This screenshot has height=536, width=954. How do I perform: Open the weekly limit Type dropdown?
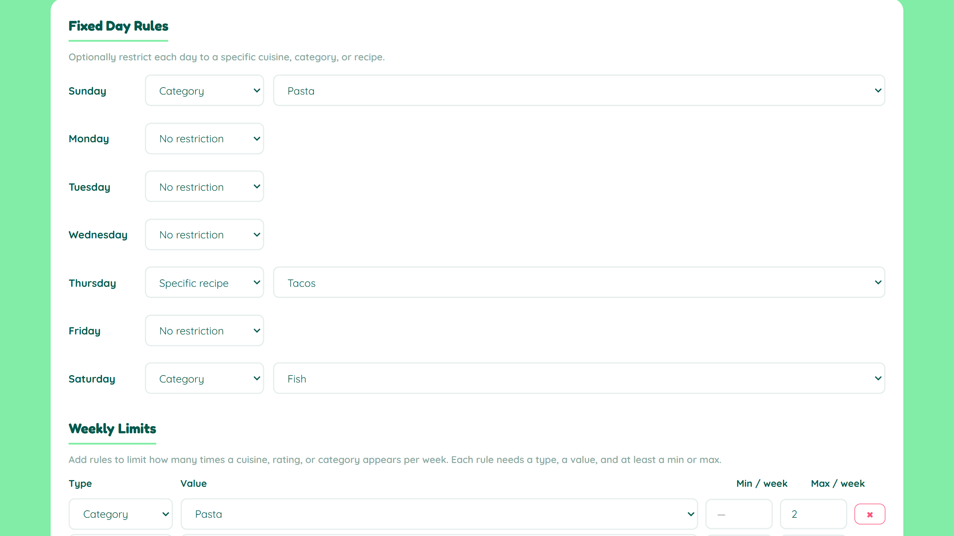pyautogui.click(x=120, y=514)
